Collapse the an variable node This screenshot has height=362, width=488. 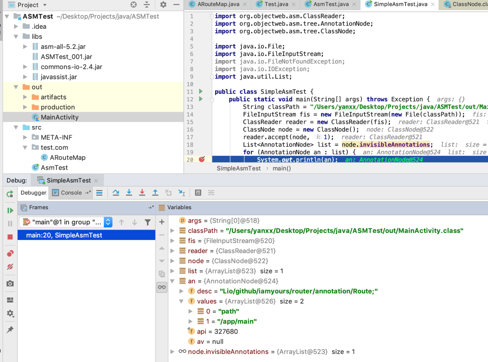pyautogui.click(x=172, y=281)
